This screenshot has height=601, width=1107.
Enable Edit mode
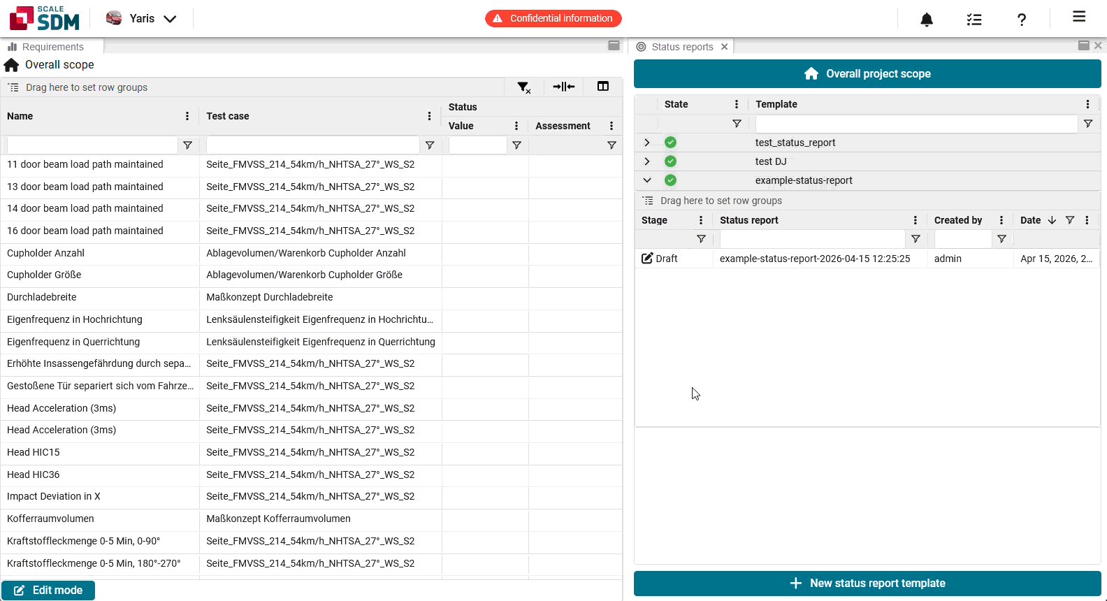pyautogui.click(x=48, y=591)
